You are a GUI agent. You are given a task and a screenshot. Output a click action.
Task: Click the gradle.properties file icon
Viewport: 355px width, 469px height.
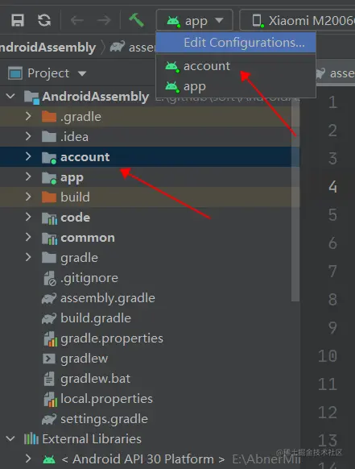[50, 338]
